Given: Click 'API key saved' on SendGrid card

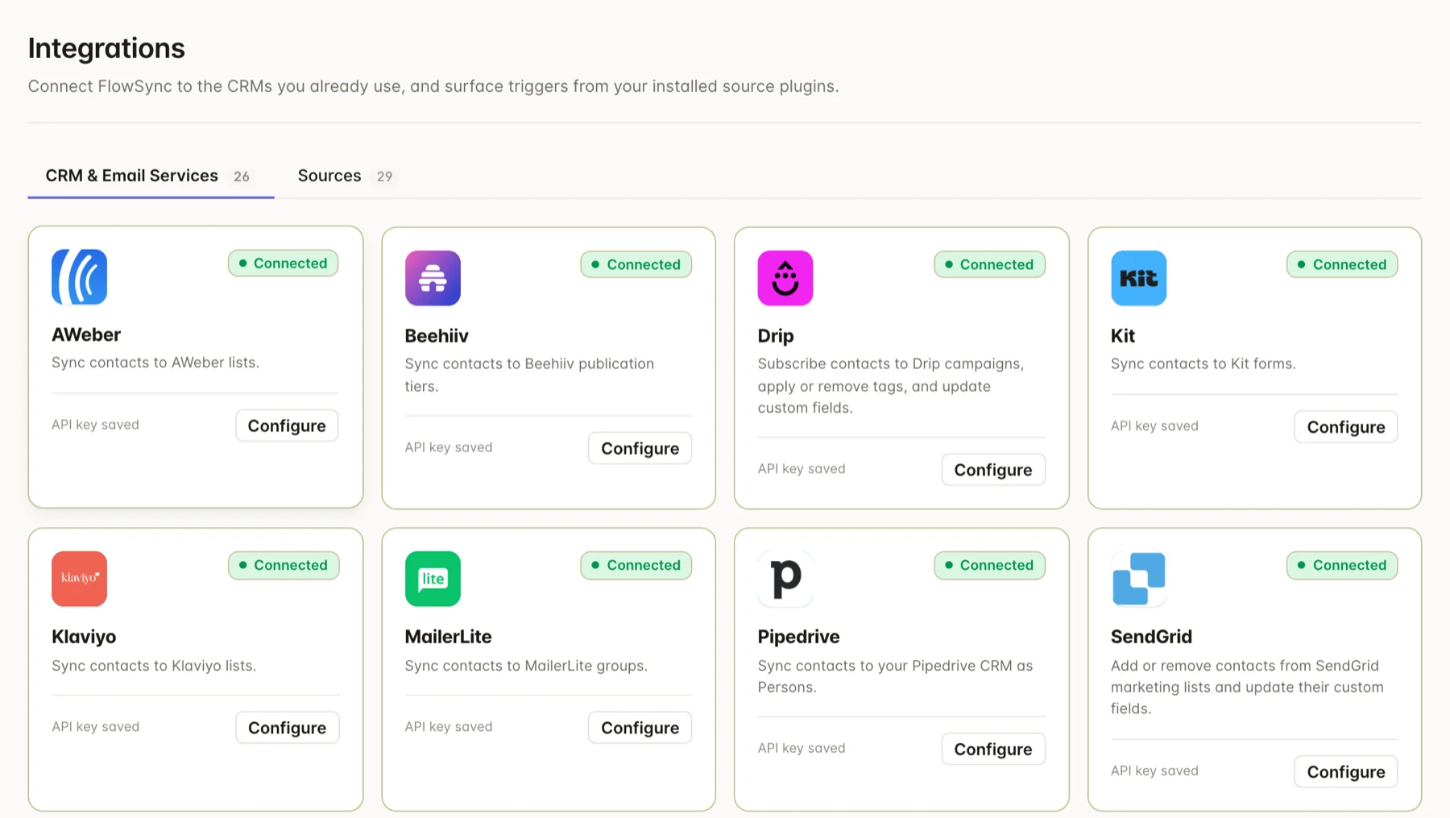Looking at the screenshot, I should (1154, 771).
